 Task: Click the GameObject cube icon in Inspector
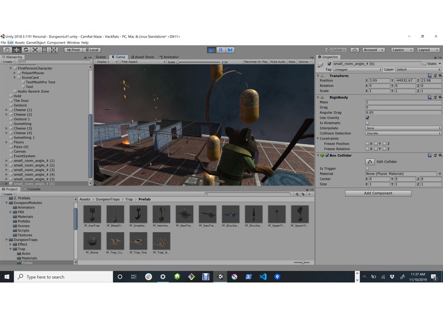[321, 64]
